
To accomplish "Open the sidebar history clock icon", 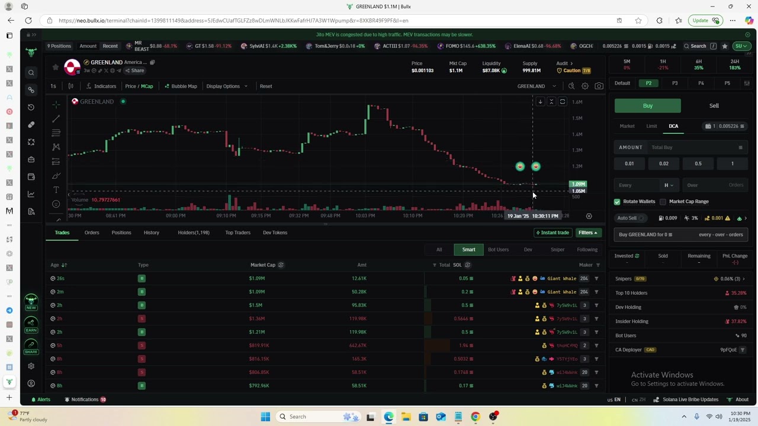I will point(31,107).
